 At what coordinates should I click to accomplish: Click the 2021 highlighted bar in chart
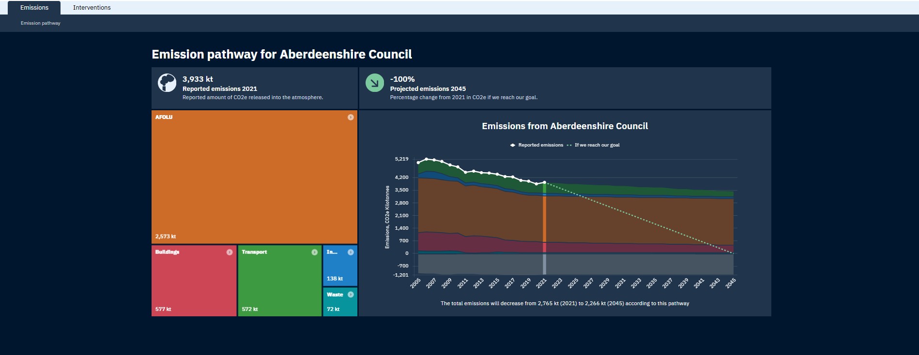click(544, 228)
